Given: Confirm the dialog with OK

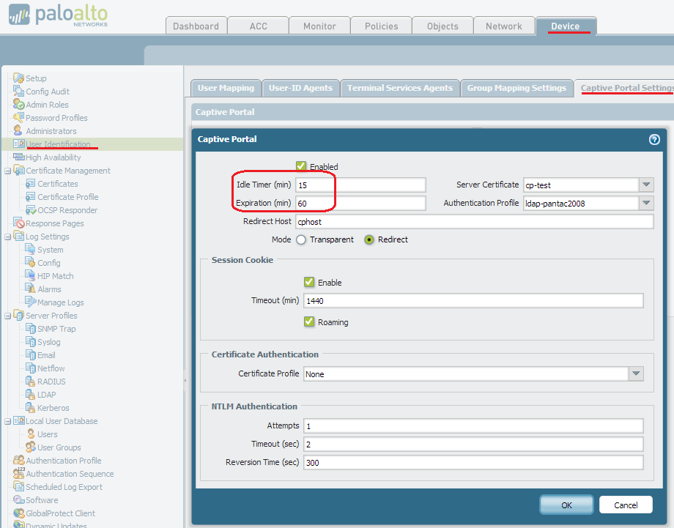Looking at the screenshot, I should [566, 505].
